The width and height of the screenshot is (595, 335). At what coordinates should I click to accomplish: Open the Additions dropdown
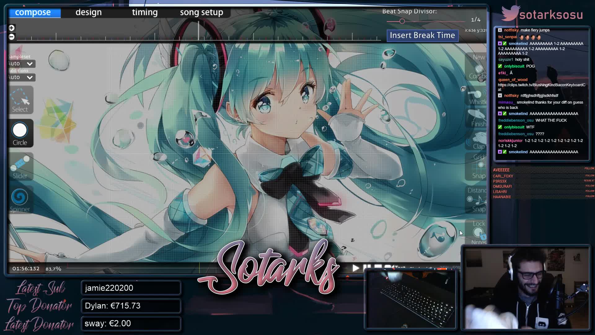21,77
